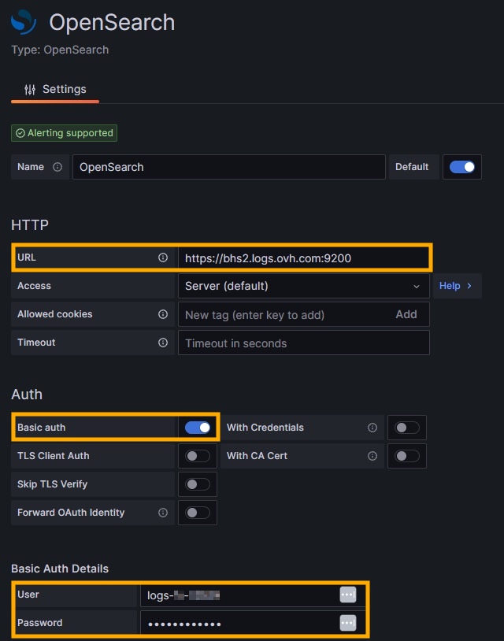Click the Type: OpenSearch text
Viewport: 504px width, 641px height.
point(60,50)
